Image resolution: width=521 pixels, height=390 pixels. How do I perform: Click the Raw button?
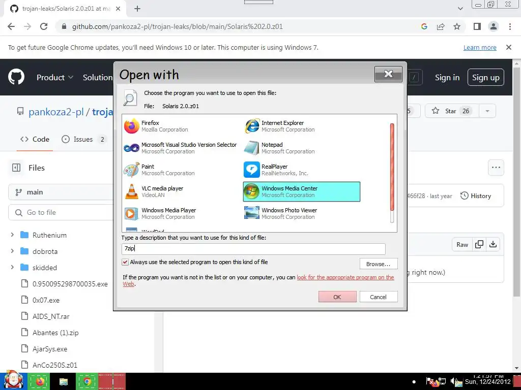[462, 244]
